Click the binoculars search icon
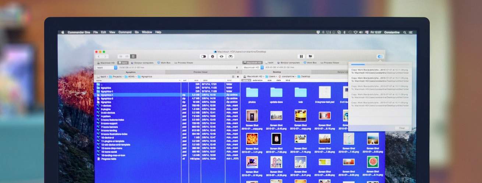This screenshot has width=482, height=183. (231, 56)
